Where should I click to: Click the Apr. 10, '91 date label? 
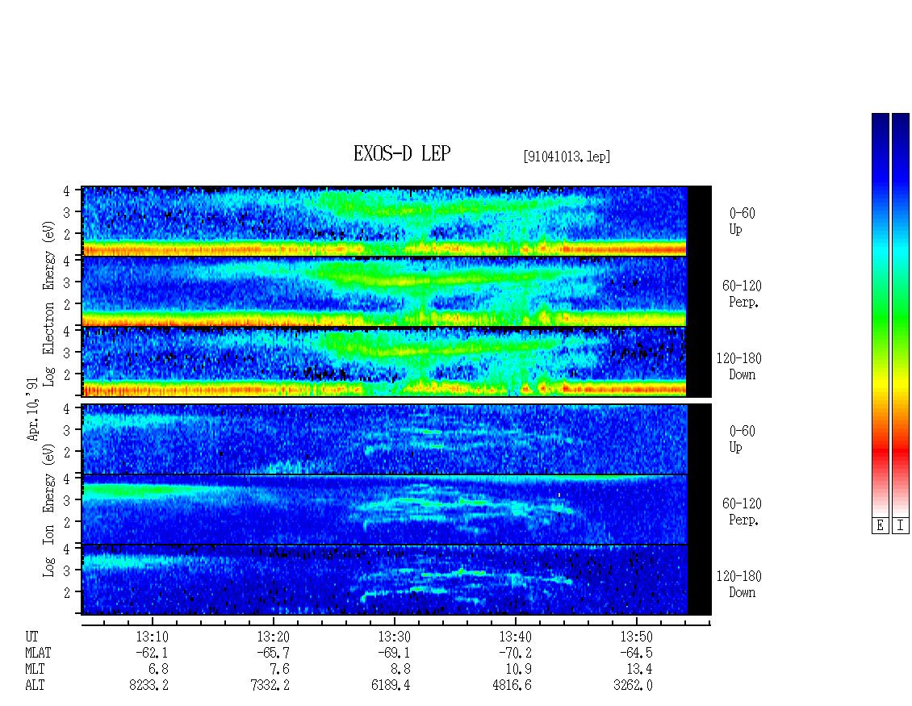(32, 409)
